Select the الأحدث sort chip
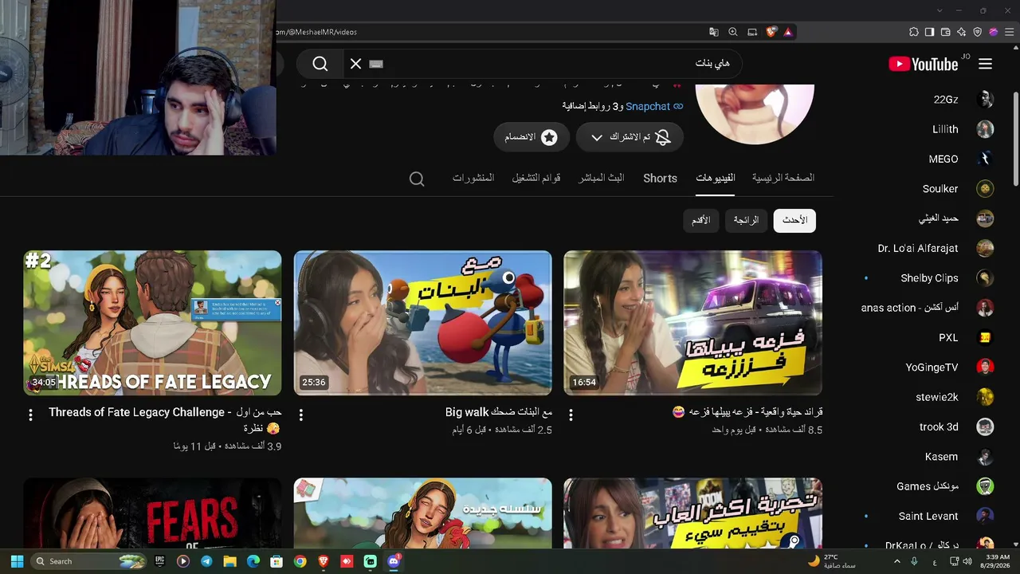Image resolution: width=1020 pixels, height=574 pixels. click(794, 220)
